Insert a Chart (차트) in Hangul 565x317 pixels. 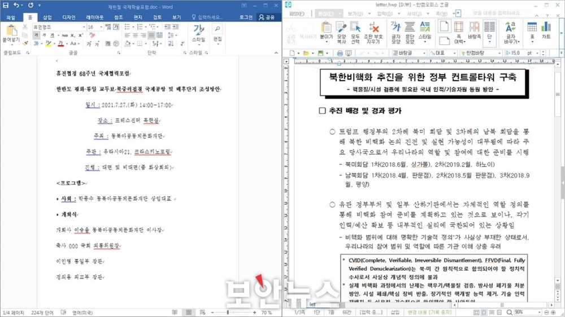tap(546, 30)
